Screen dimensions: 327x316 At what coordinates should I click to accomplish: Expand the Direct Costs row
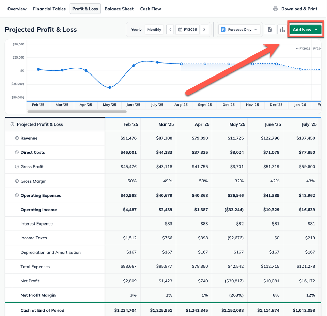[x=17, y=152]
